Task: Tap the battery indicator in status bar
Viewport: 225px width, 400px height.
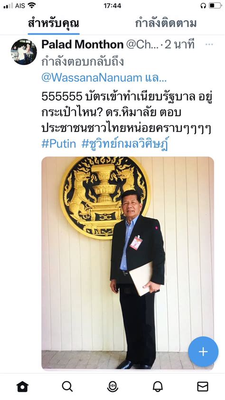Action: pyautogui.click(x=216, y=6)
